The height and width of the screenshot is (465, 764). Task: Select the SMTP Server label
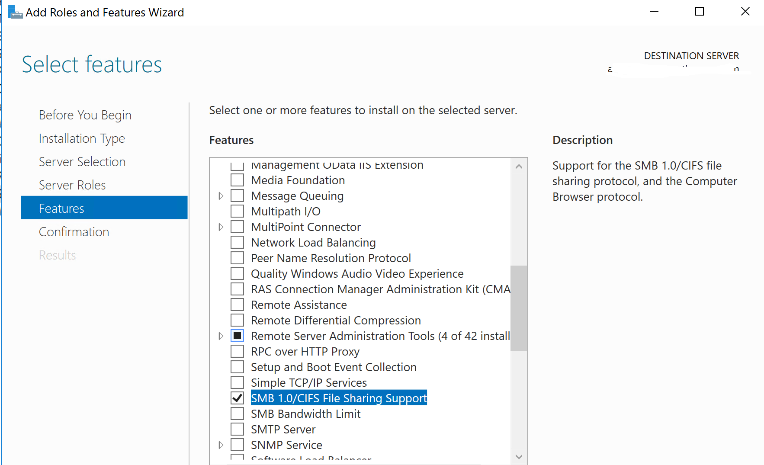283,430
